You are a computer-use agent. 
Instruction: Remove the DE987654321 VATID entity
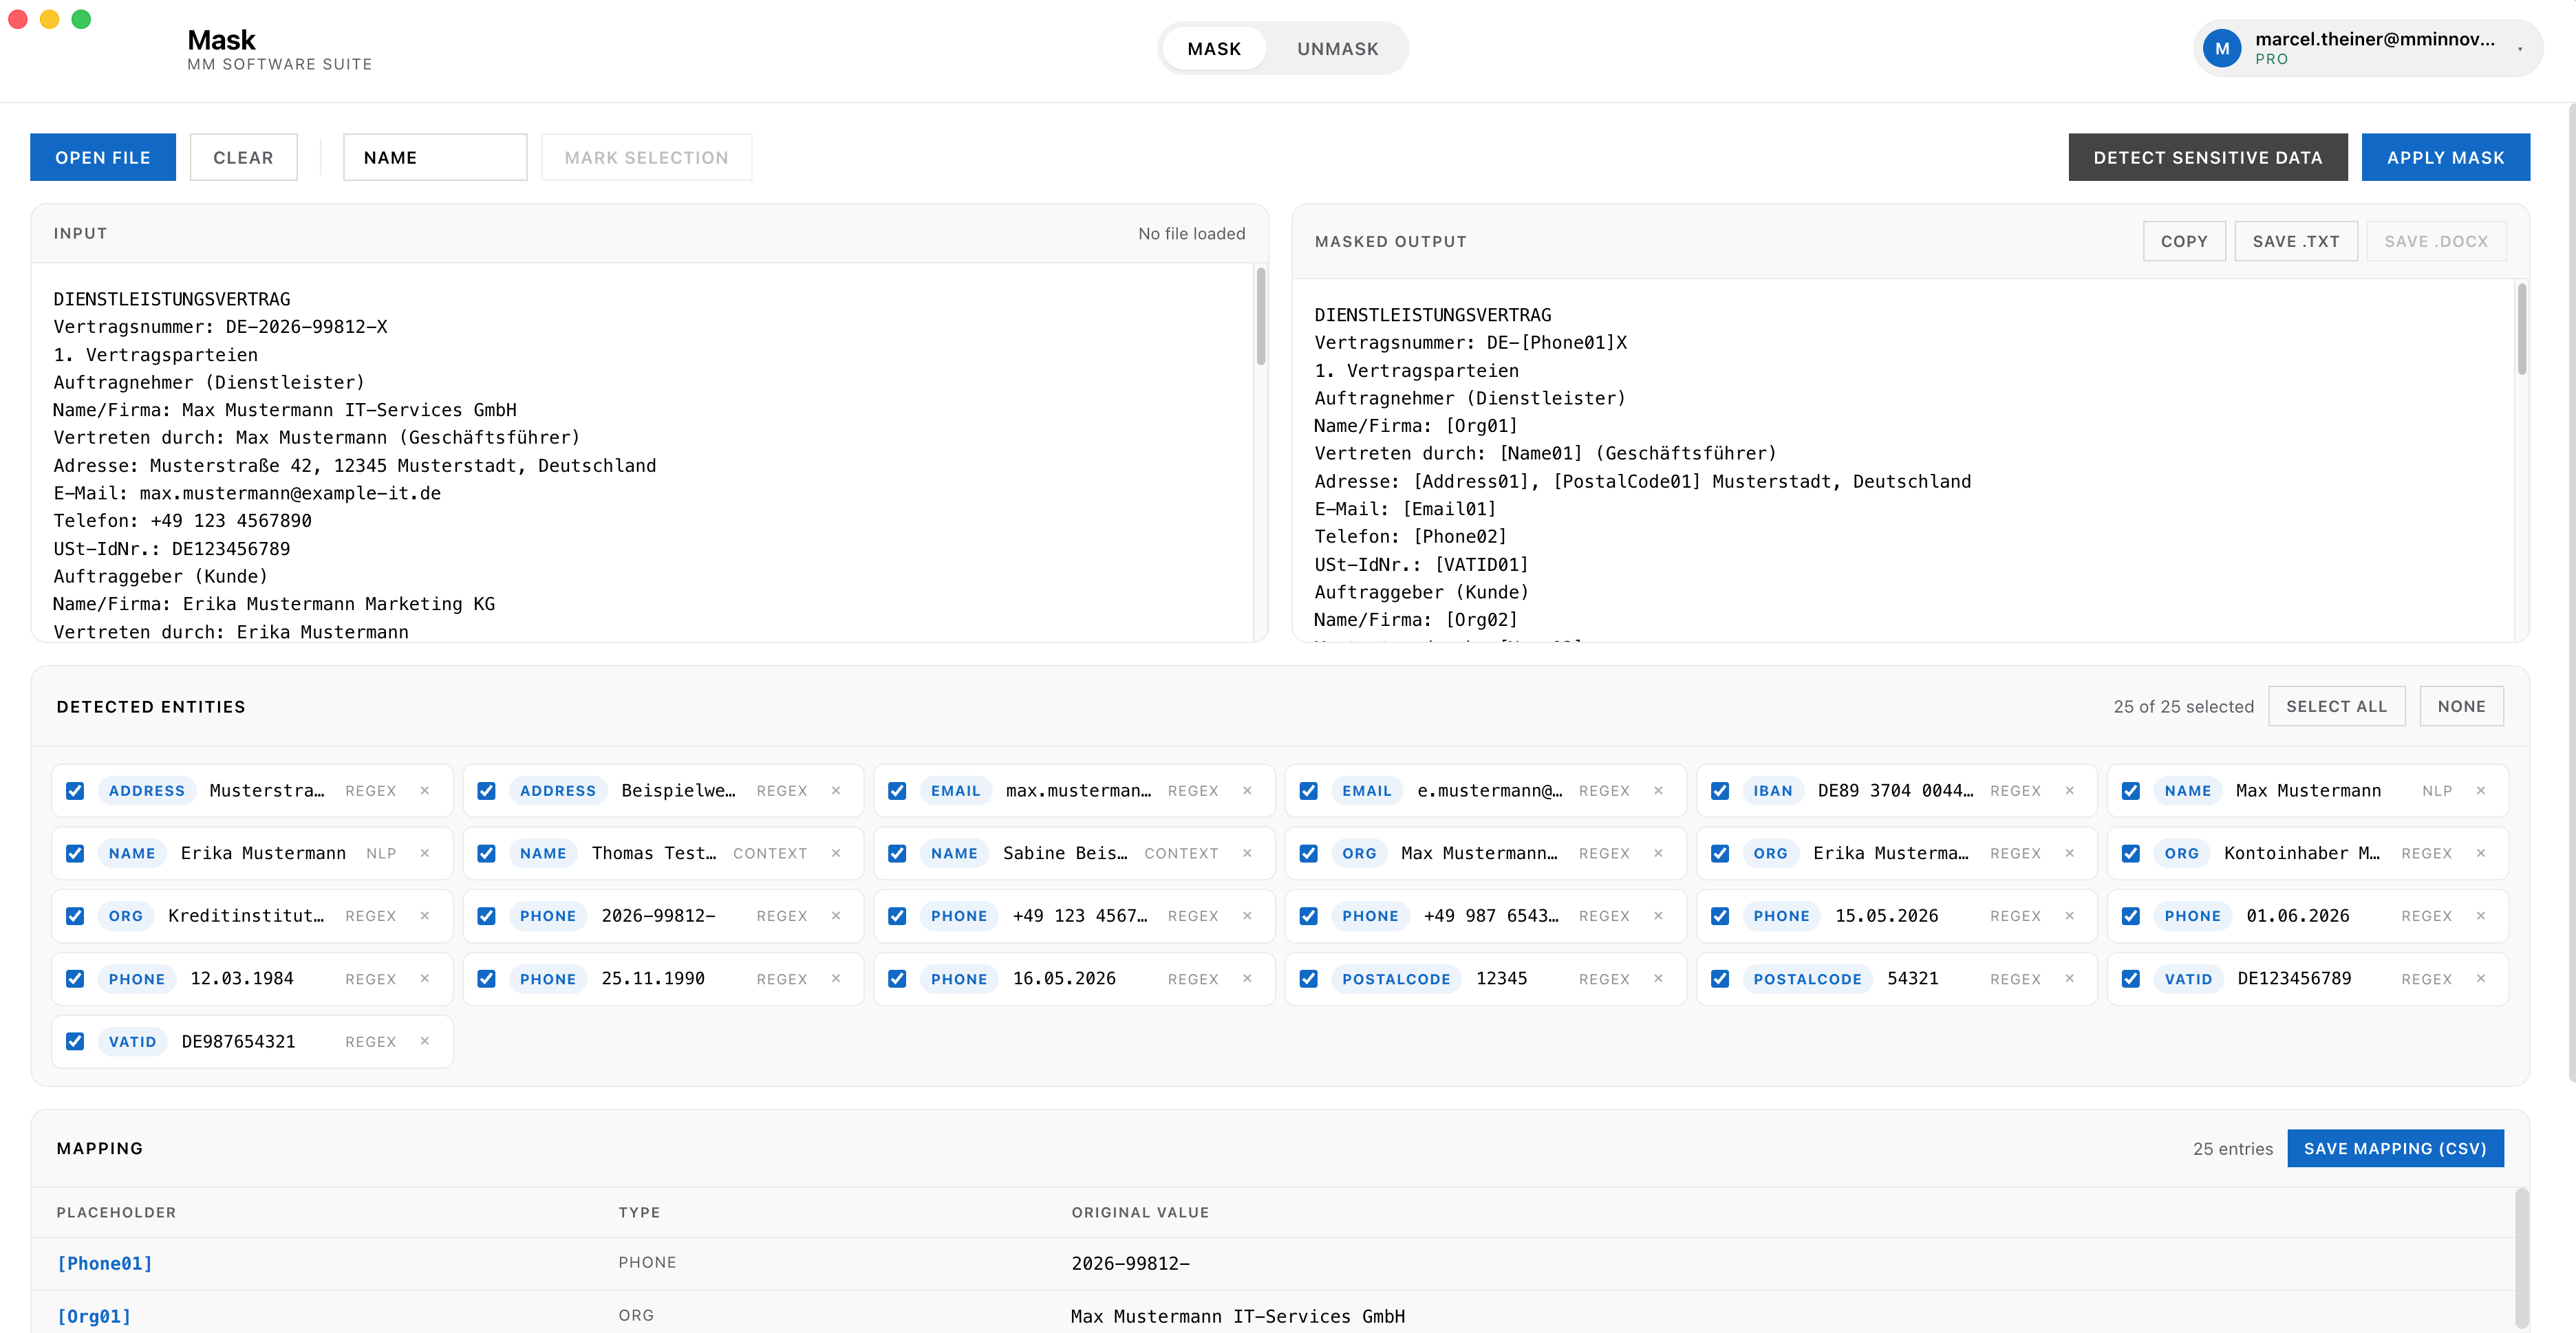click(425, 1041)
